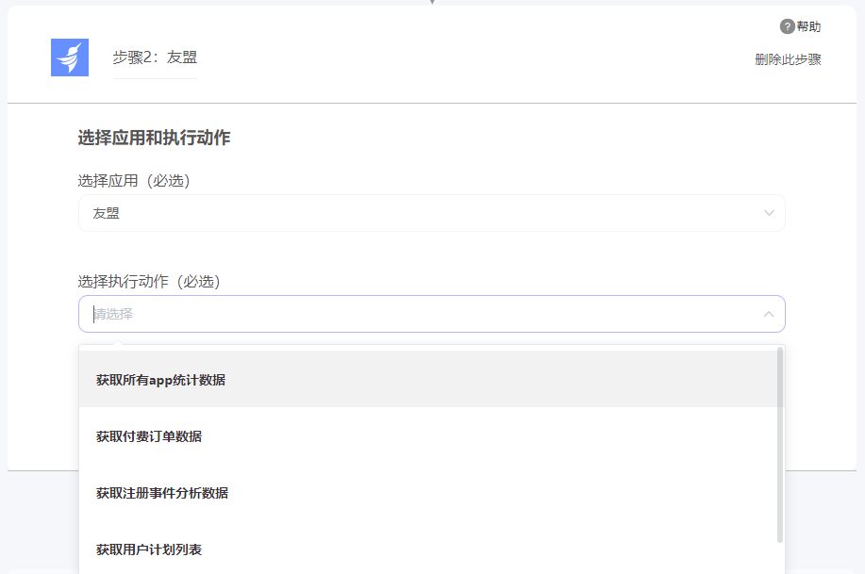This screenshot has height=574, width=865.
Task: Open the 帮助 help link
Action: 808,26
